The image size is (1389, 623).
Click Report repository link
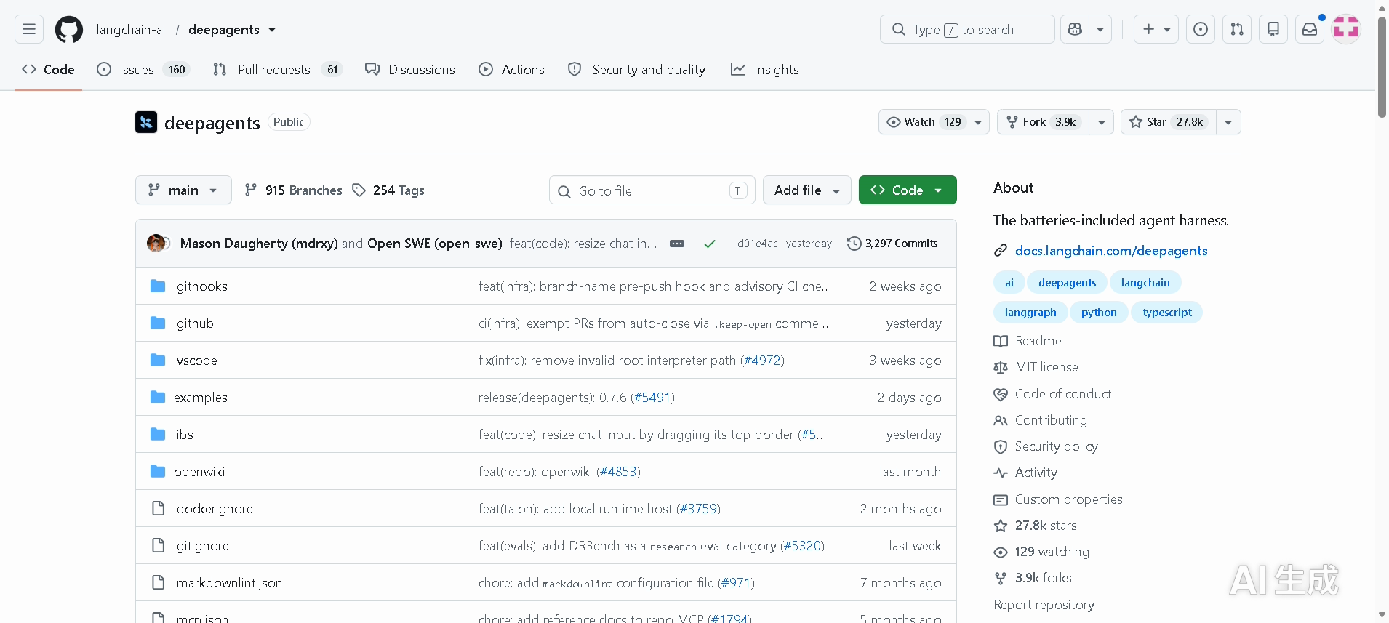[x=1044, y=605]
